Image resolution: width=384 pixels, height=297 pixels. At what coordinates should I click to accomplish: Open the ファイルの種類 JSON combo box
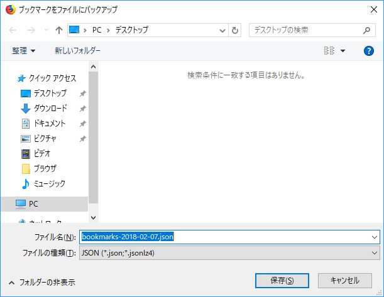(229, 252)
